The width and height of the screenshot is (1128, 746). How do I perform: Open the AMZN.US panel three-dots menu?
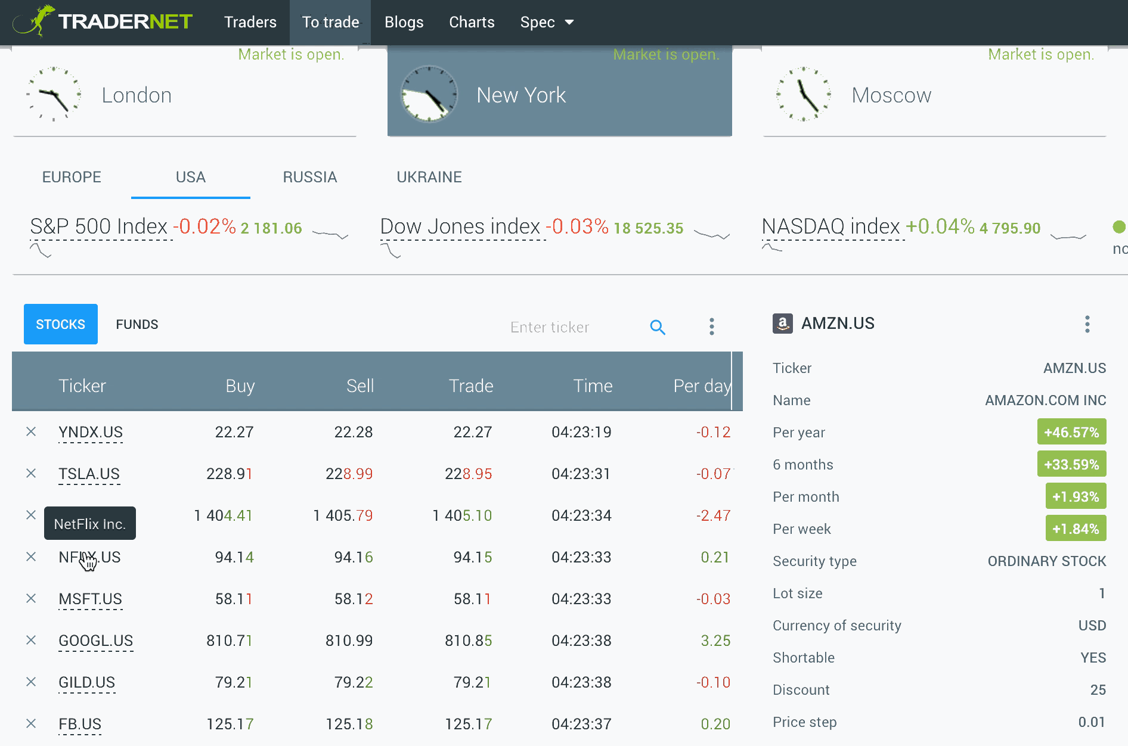click(1087, 324)
